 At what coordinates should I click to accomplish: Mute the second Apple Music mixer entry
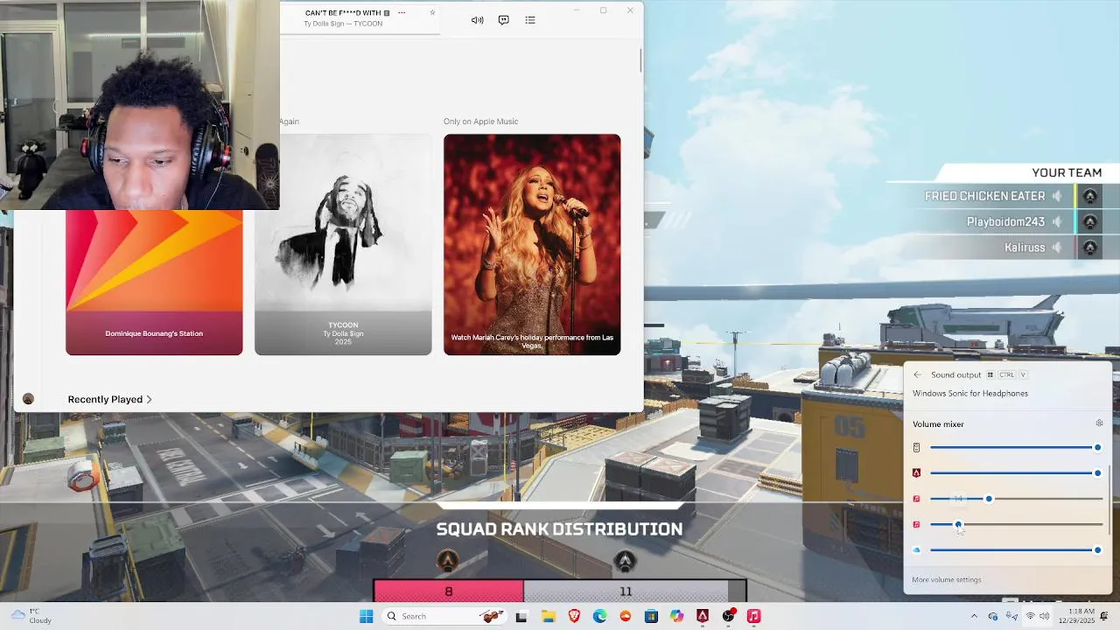pos(916,524)
